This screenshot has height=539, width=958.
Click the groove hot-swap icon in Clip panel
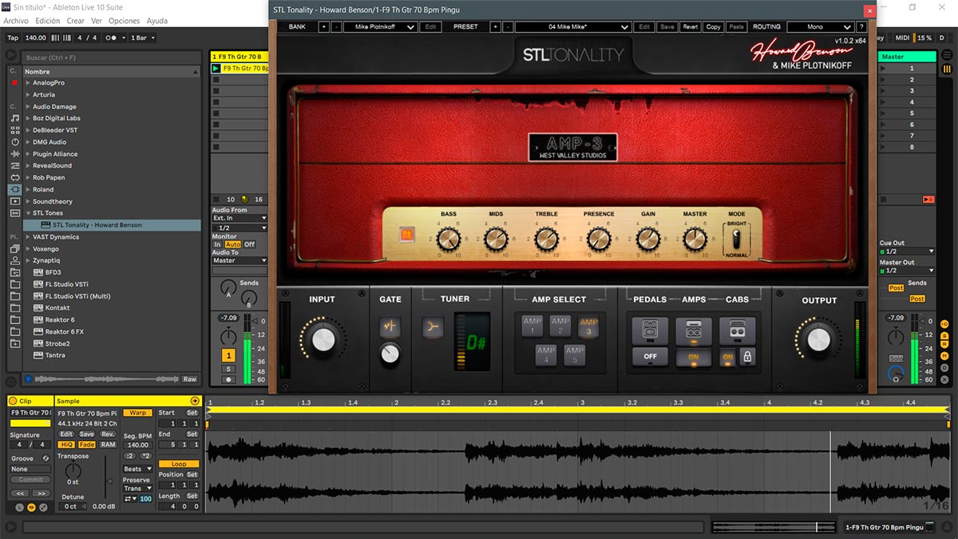[x=46, y=458]
